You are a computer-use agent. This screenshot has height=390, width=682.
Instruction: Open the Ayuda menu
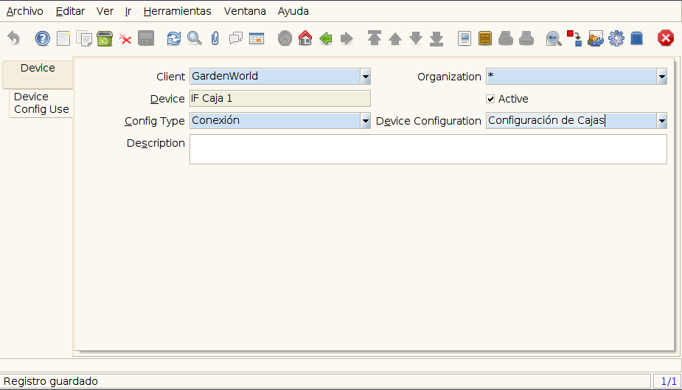coord(293,11)
